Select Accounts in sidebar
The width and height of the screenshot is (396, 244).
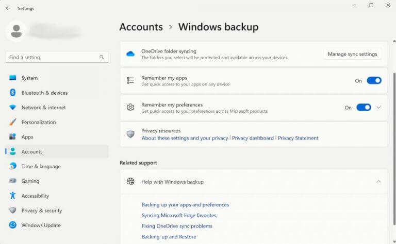57,151
